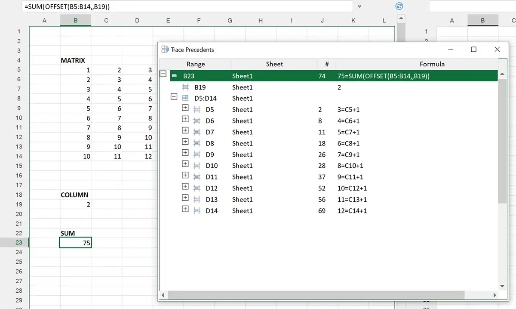This screenshot has height=309, width=516.
Task: Click the scroll up arrow in dialog
Action: tap(502, 74)
